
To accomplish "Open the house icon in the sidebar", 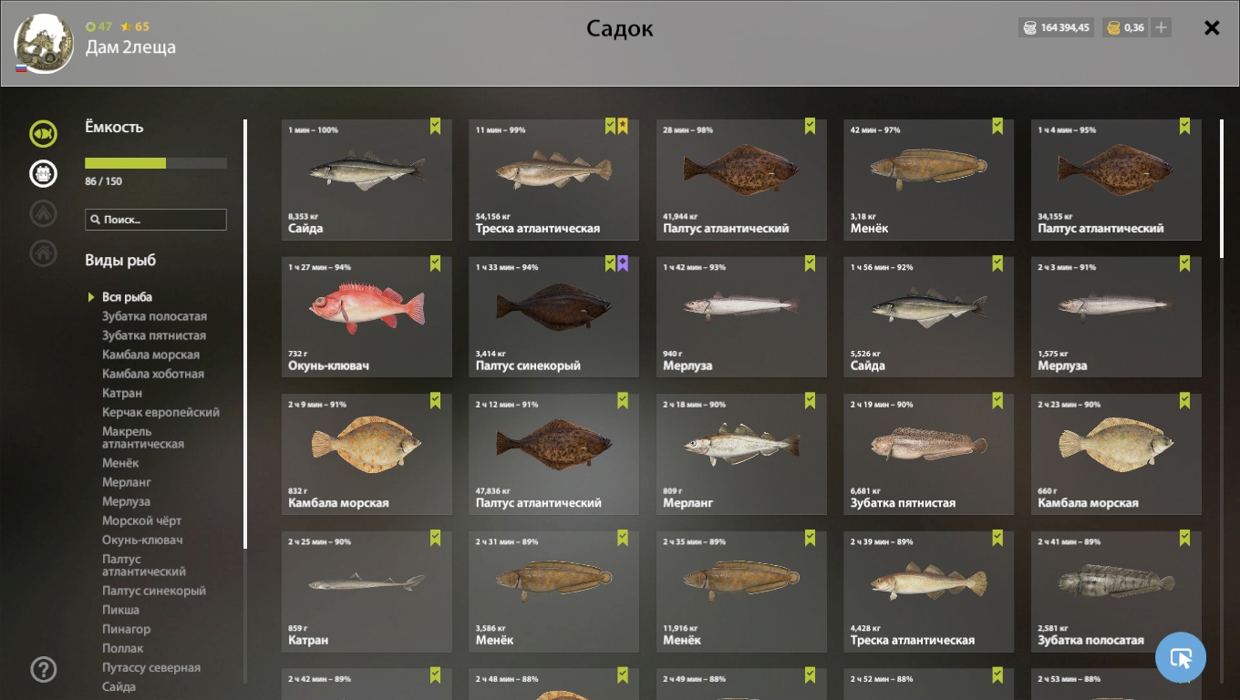I will coord(43,253).
